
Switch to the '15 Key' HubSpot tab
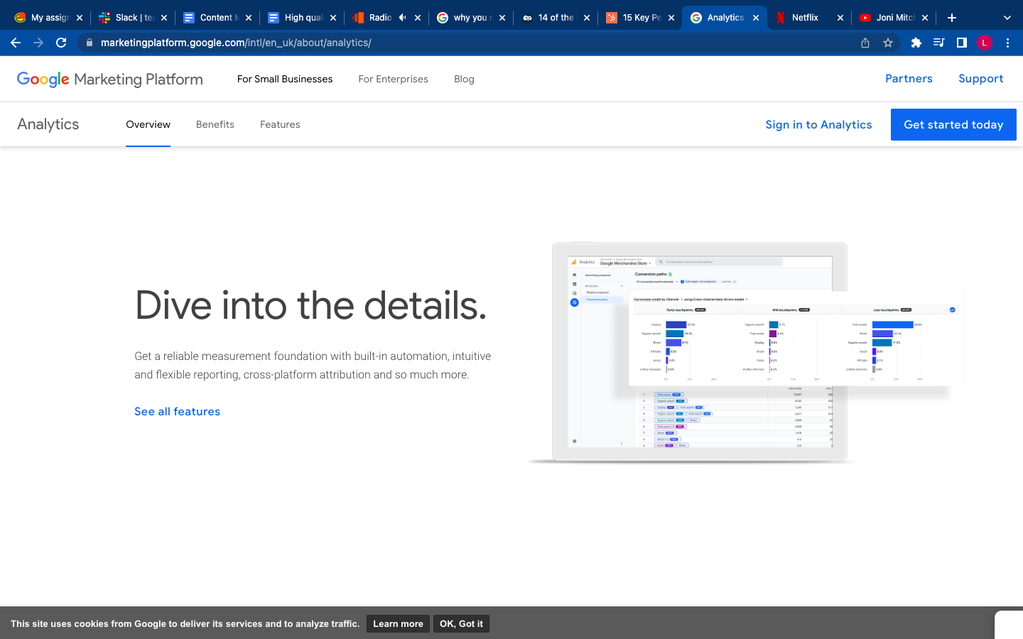pyautogui.click(x=640, y=18)
